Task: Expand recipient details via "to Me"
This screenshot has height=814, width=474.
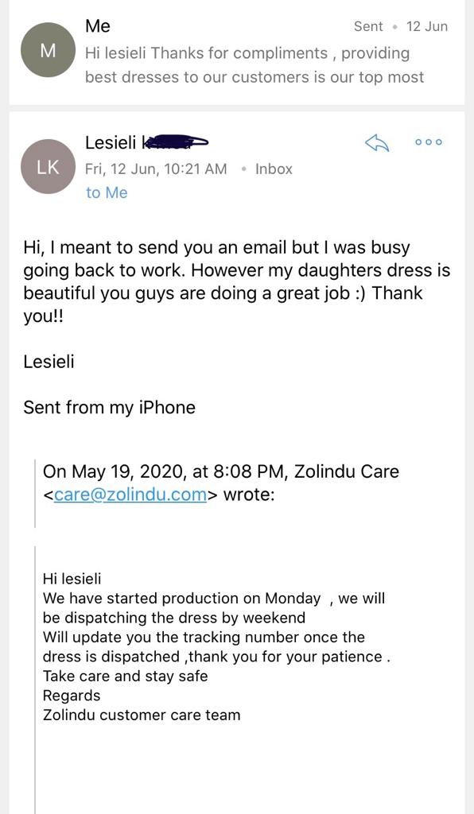Action: click(107, 192)
